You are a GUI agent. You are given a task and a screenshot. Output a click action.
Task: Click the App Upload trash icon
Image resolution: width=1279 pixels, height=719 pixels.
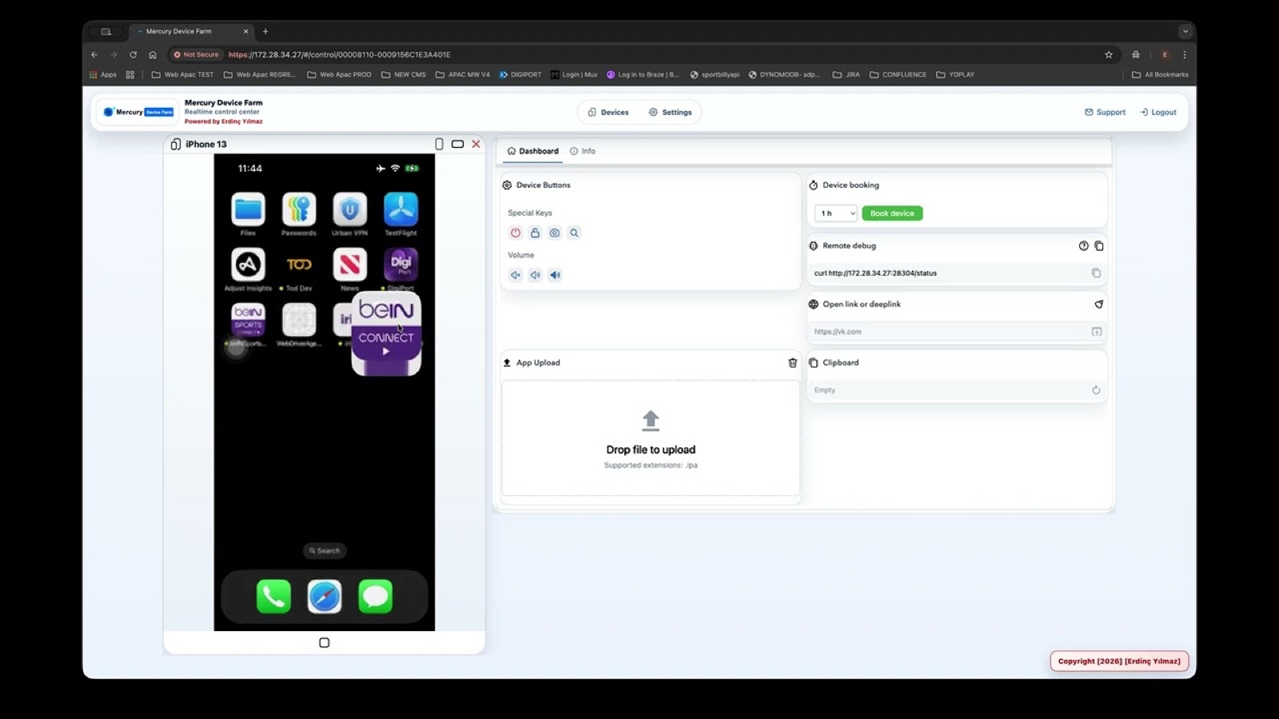click(x=792, y=363)
